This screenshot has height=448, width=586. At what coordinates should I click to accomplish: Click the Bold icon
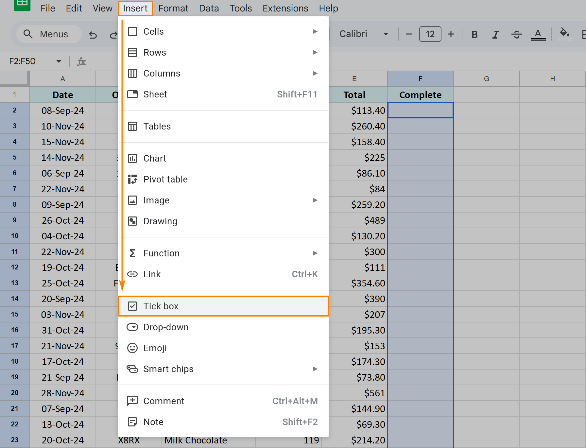point(474,34)
